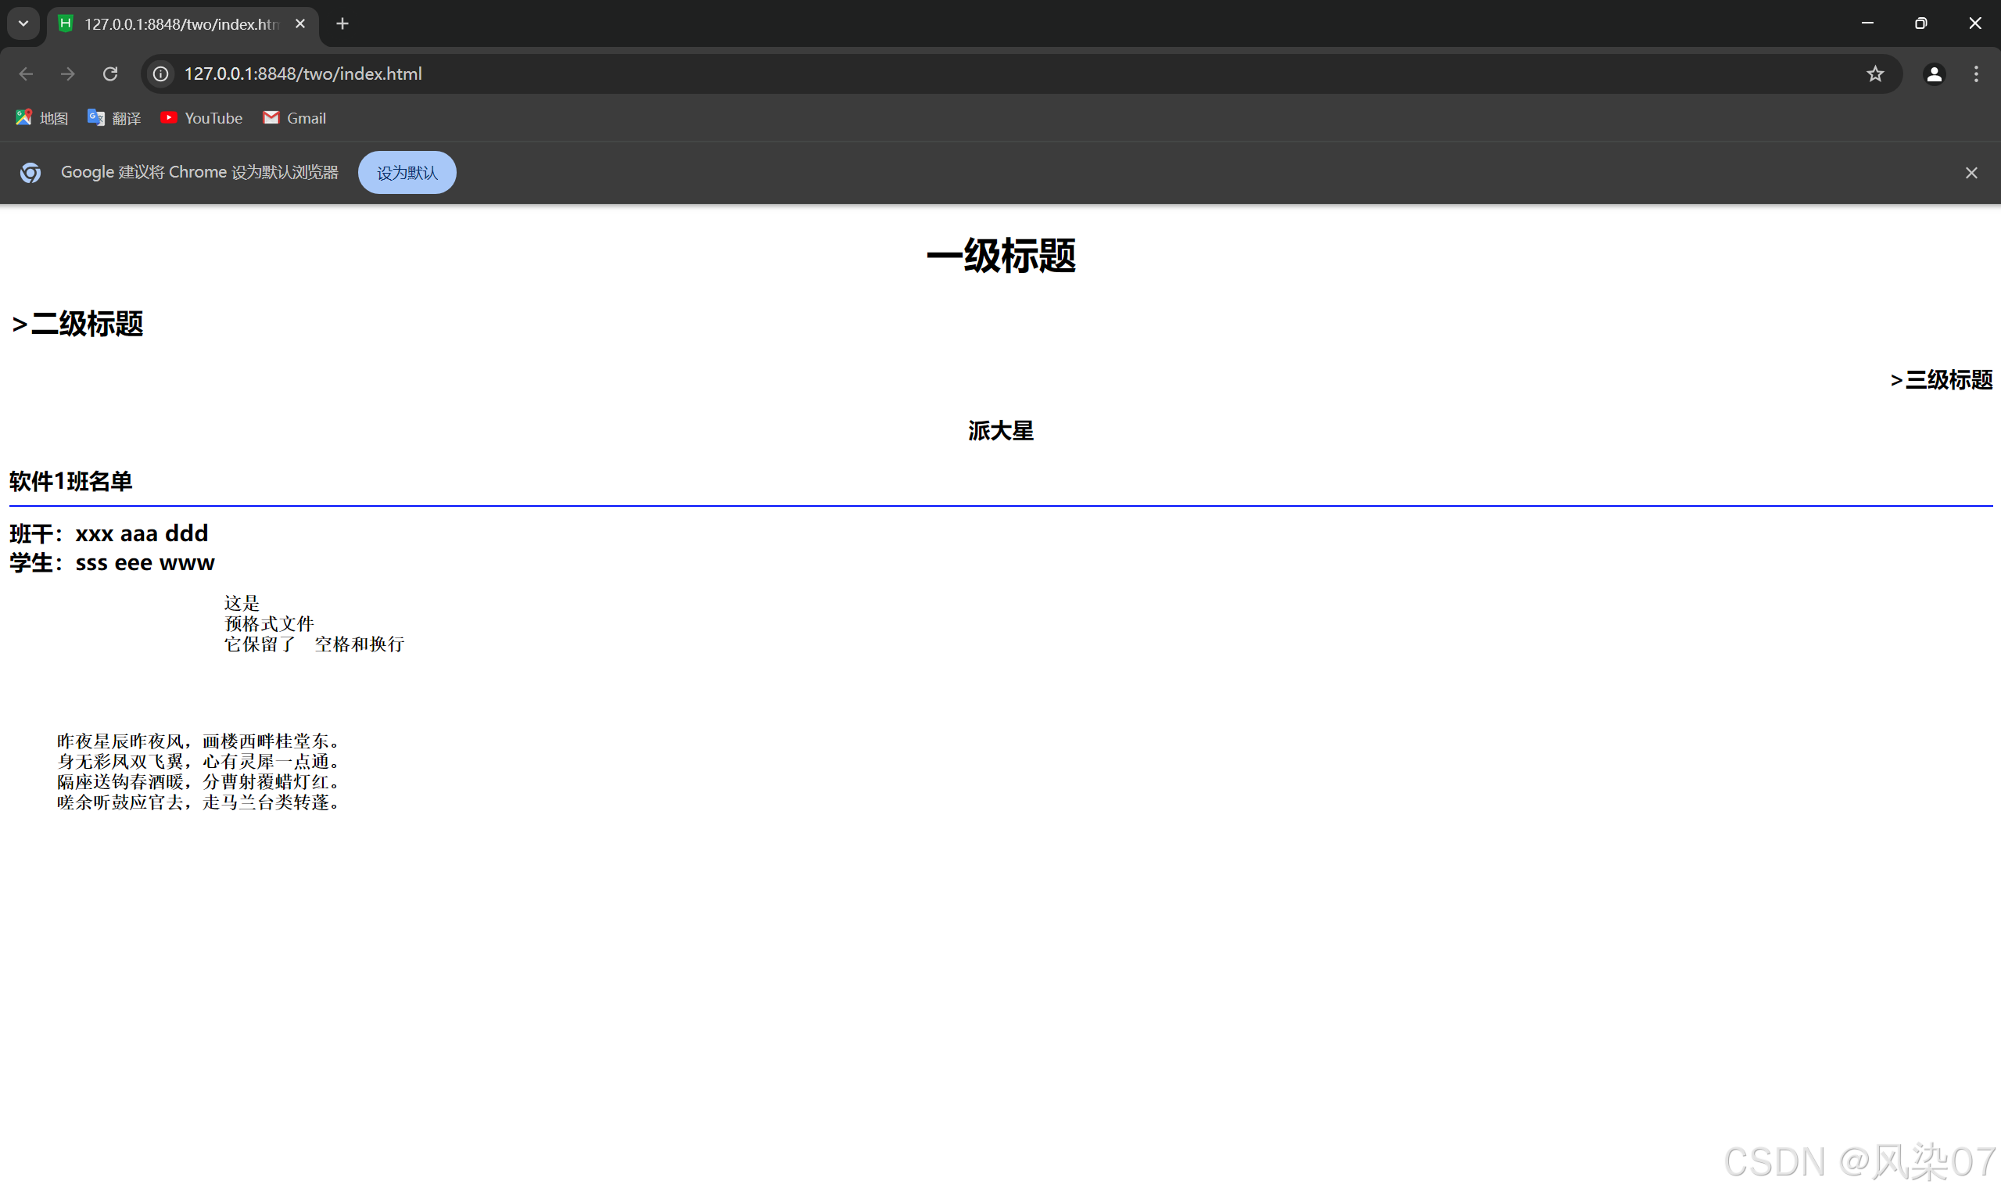Click the forward navigation arrow
The image size is (2001, 1195).
point(67,74)
